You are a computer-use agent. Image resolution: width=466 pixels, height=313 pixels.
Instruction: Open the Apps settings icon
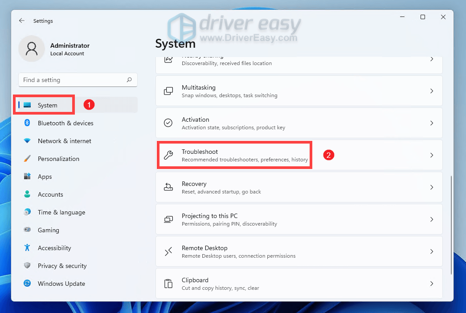[x=28, y=177]
